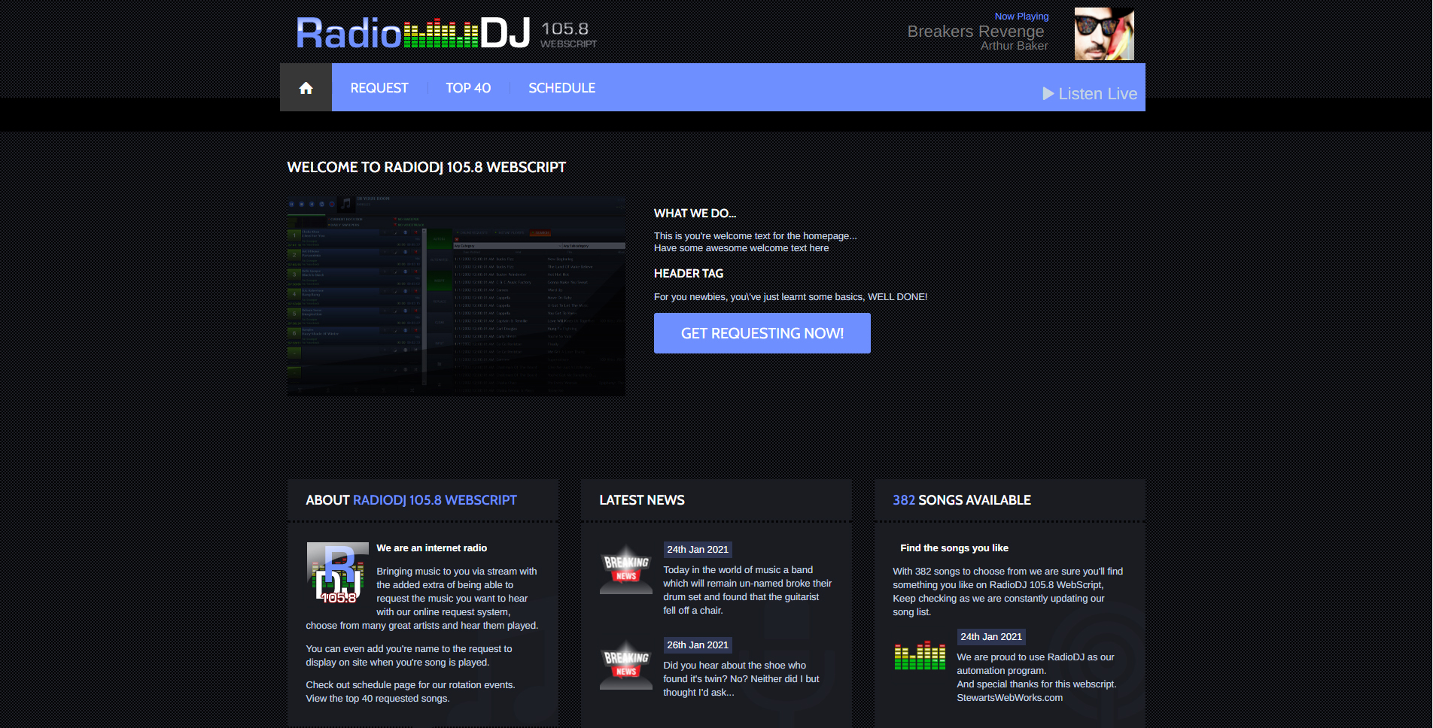Click the Home icon in navigation bar

click(306, 88)
